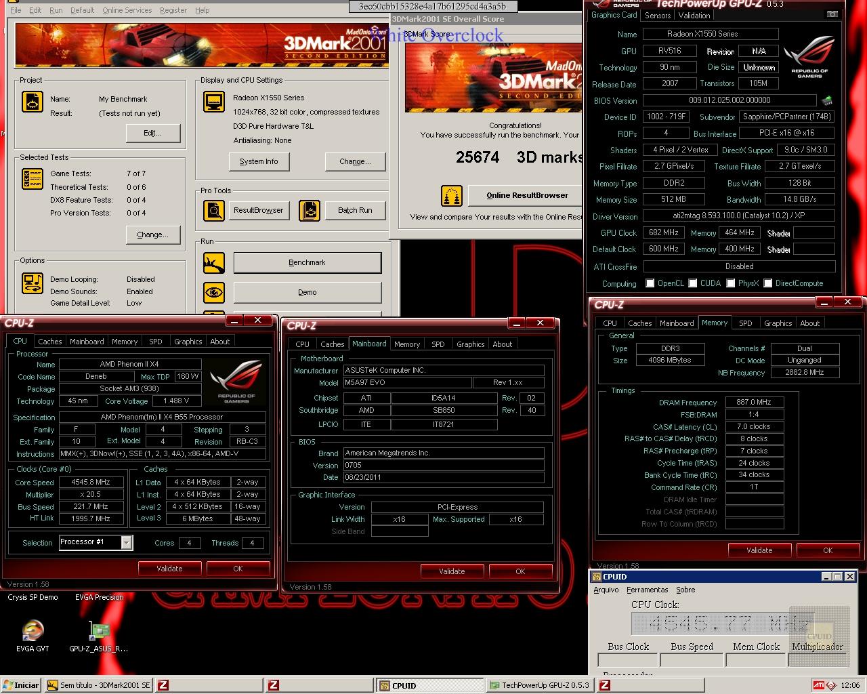
Task: Open the Sobre menu in CPUID
Action: pyautogui.click(x=685, y=590)
